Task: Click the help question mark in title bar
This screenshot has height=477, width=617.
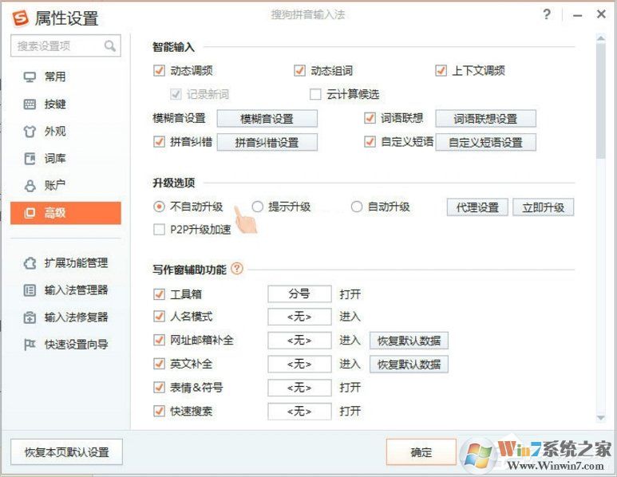Action: coord(547,14)
